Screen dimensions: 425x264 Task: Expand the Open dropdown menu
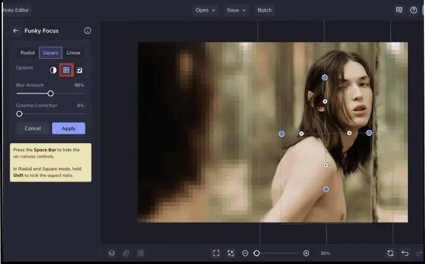click(205, 10)
